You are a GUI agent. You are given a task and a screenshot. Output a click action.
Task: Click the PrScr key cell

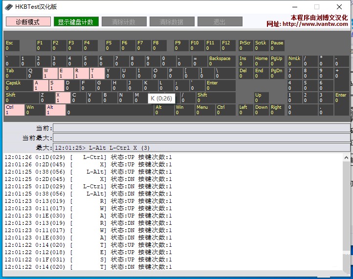click(246, 45)
